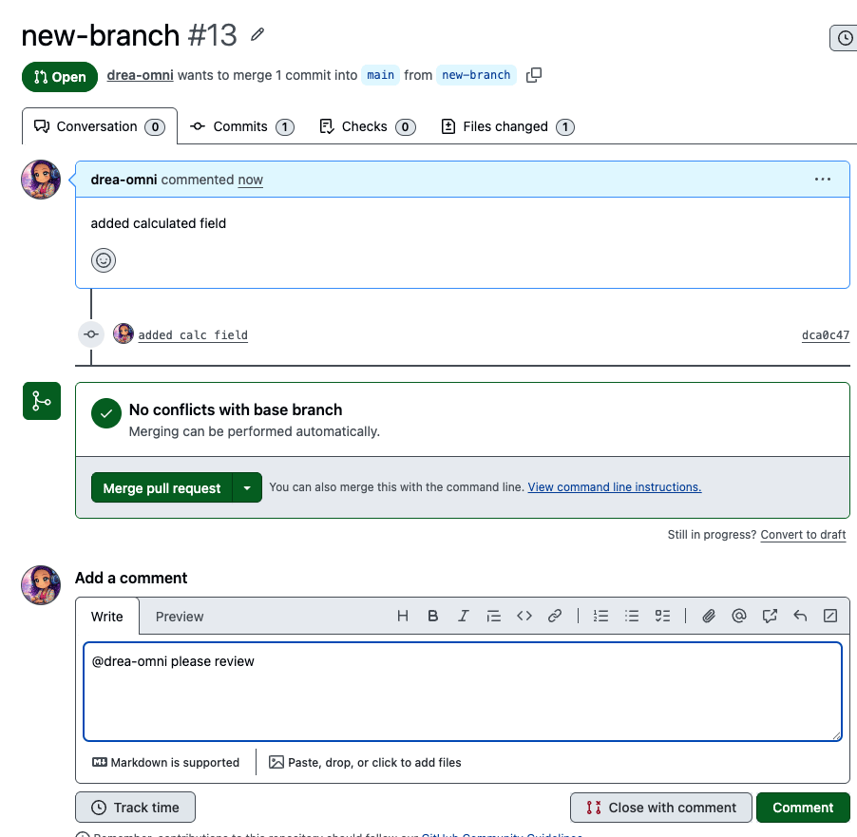Insert a quote block

[493, 617]
